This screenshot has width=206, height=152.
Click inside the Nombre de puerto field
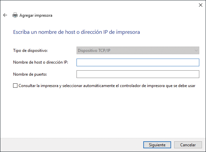[x=138, y=74]
